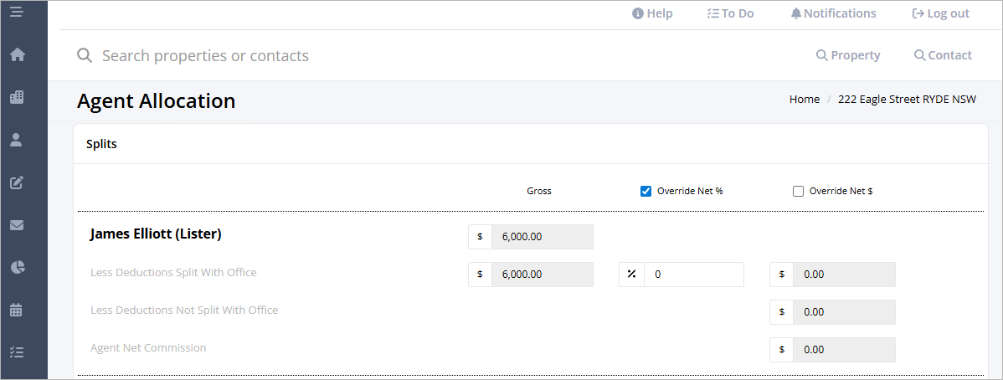Open the Help link
This screenshot has width=1003, height=380.
[x=652, y=13]
